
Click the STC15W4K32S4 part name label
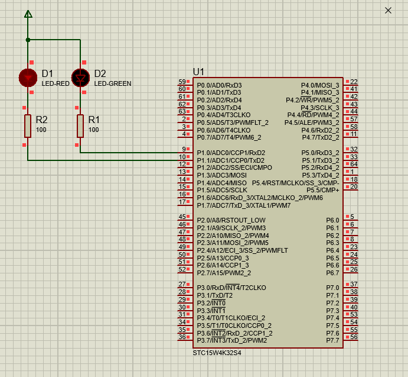(217, 353)
